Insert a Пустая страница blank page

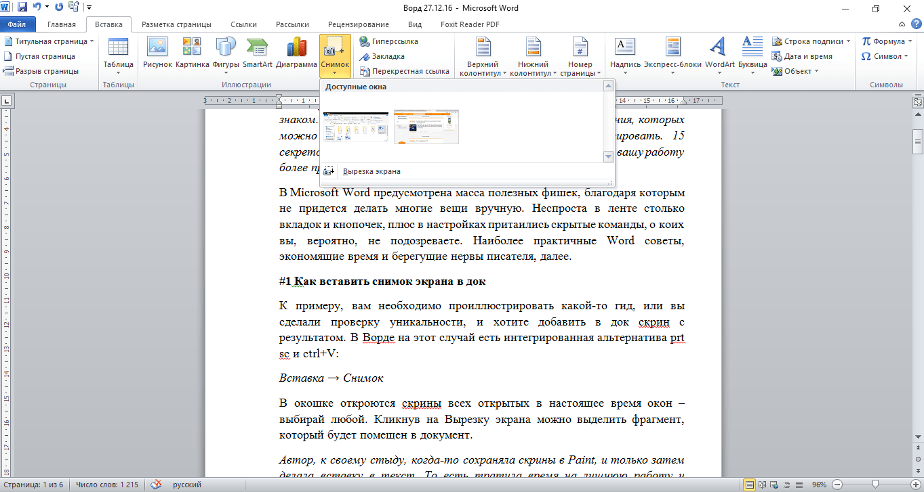39,56
